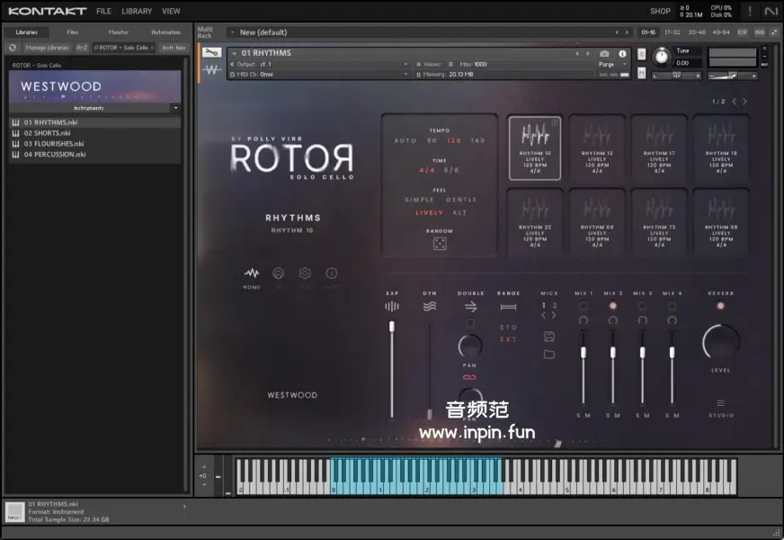Switch to the Files tab
784x540 pixels.
click(x=72, y=32)
